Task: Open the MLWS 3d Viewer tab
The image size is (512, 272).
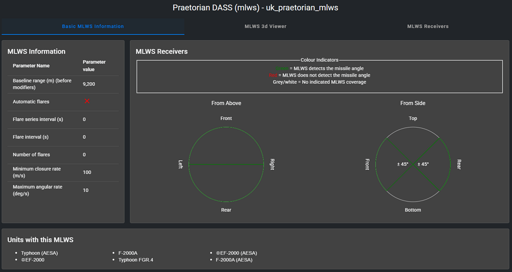Action: tap(265, 26)
